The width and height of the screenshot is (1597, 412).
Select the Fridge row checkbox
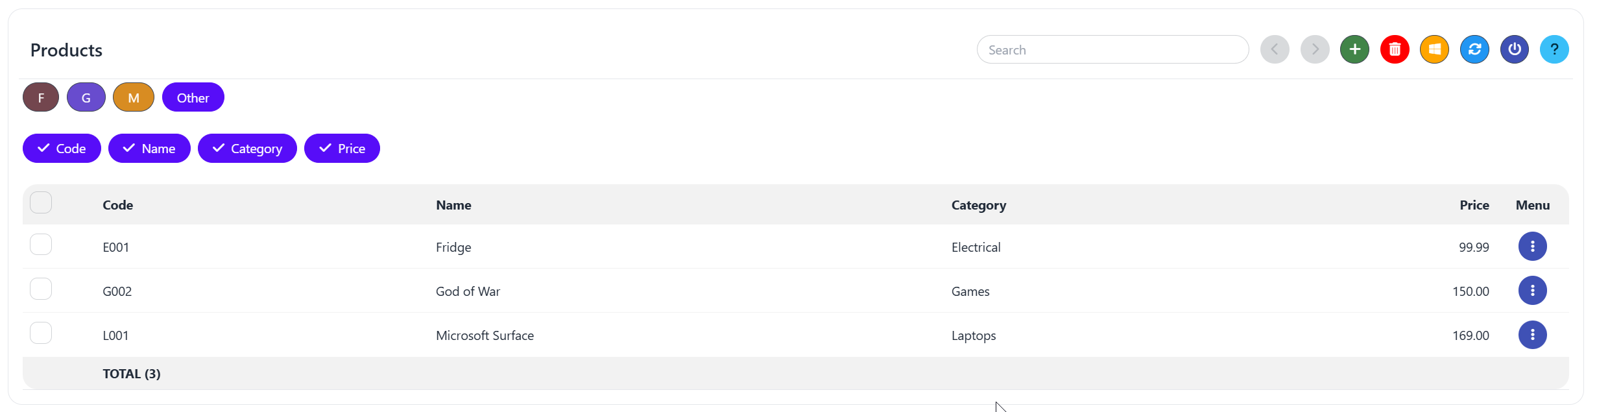(41, 245)
